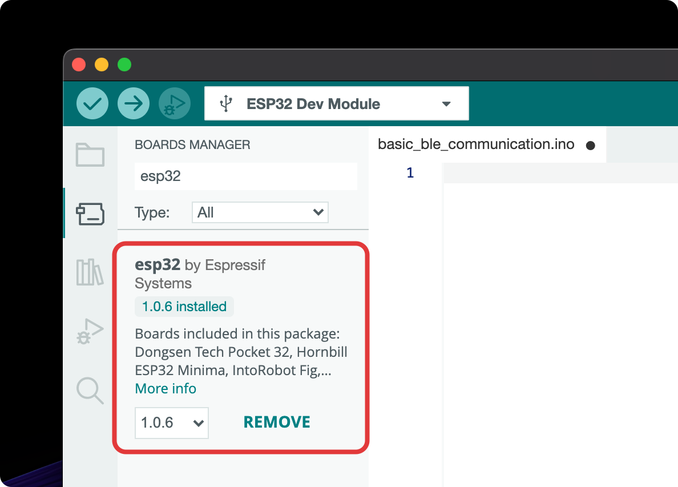Image resolution: width=678 pixels, height=487 pixels.
Task: Open the Sketchbook sidebar panel
Action: [90, 155]
